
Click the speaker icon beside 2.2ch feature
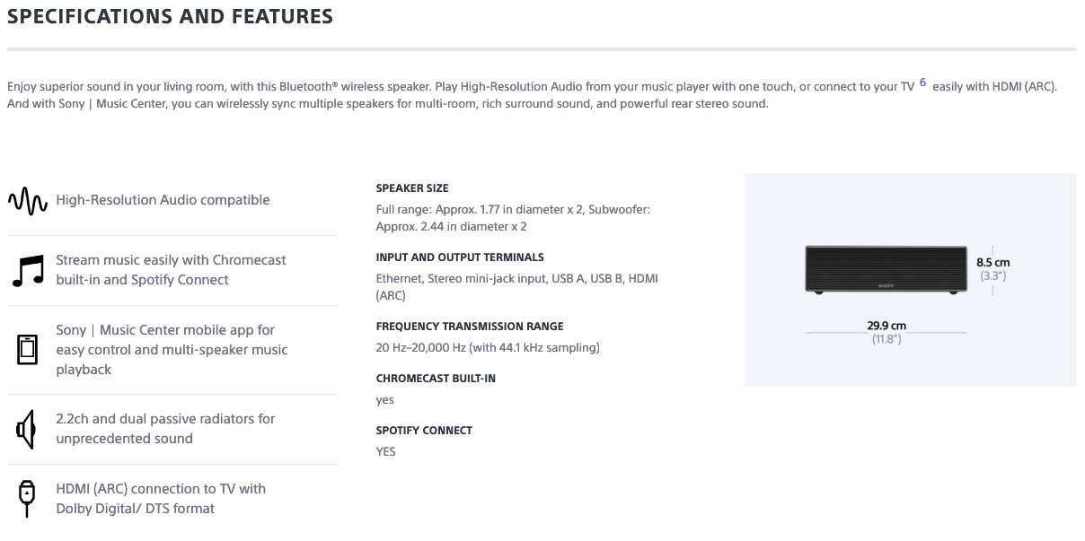tap(26, 429)
